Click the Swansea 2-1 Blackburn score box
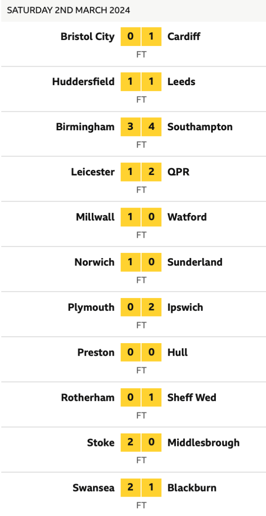266x516 pixels. (x=141, y=488)
